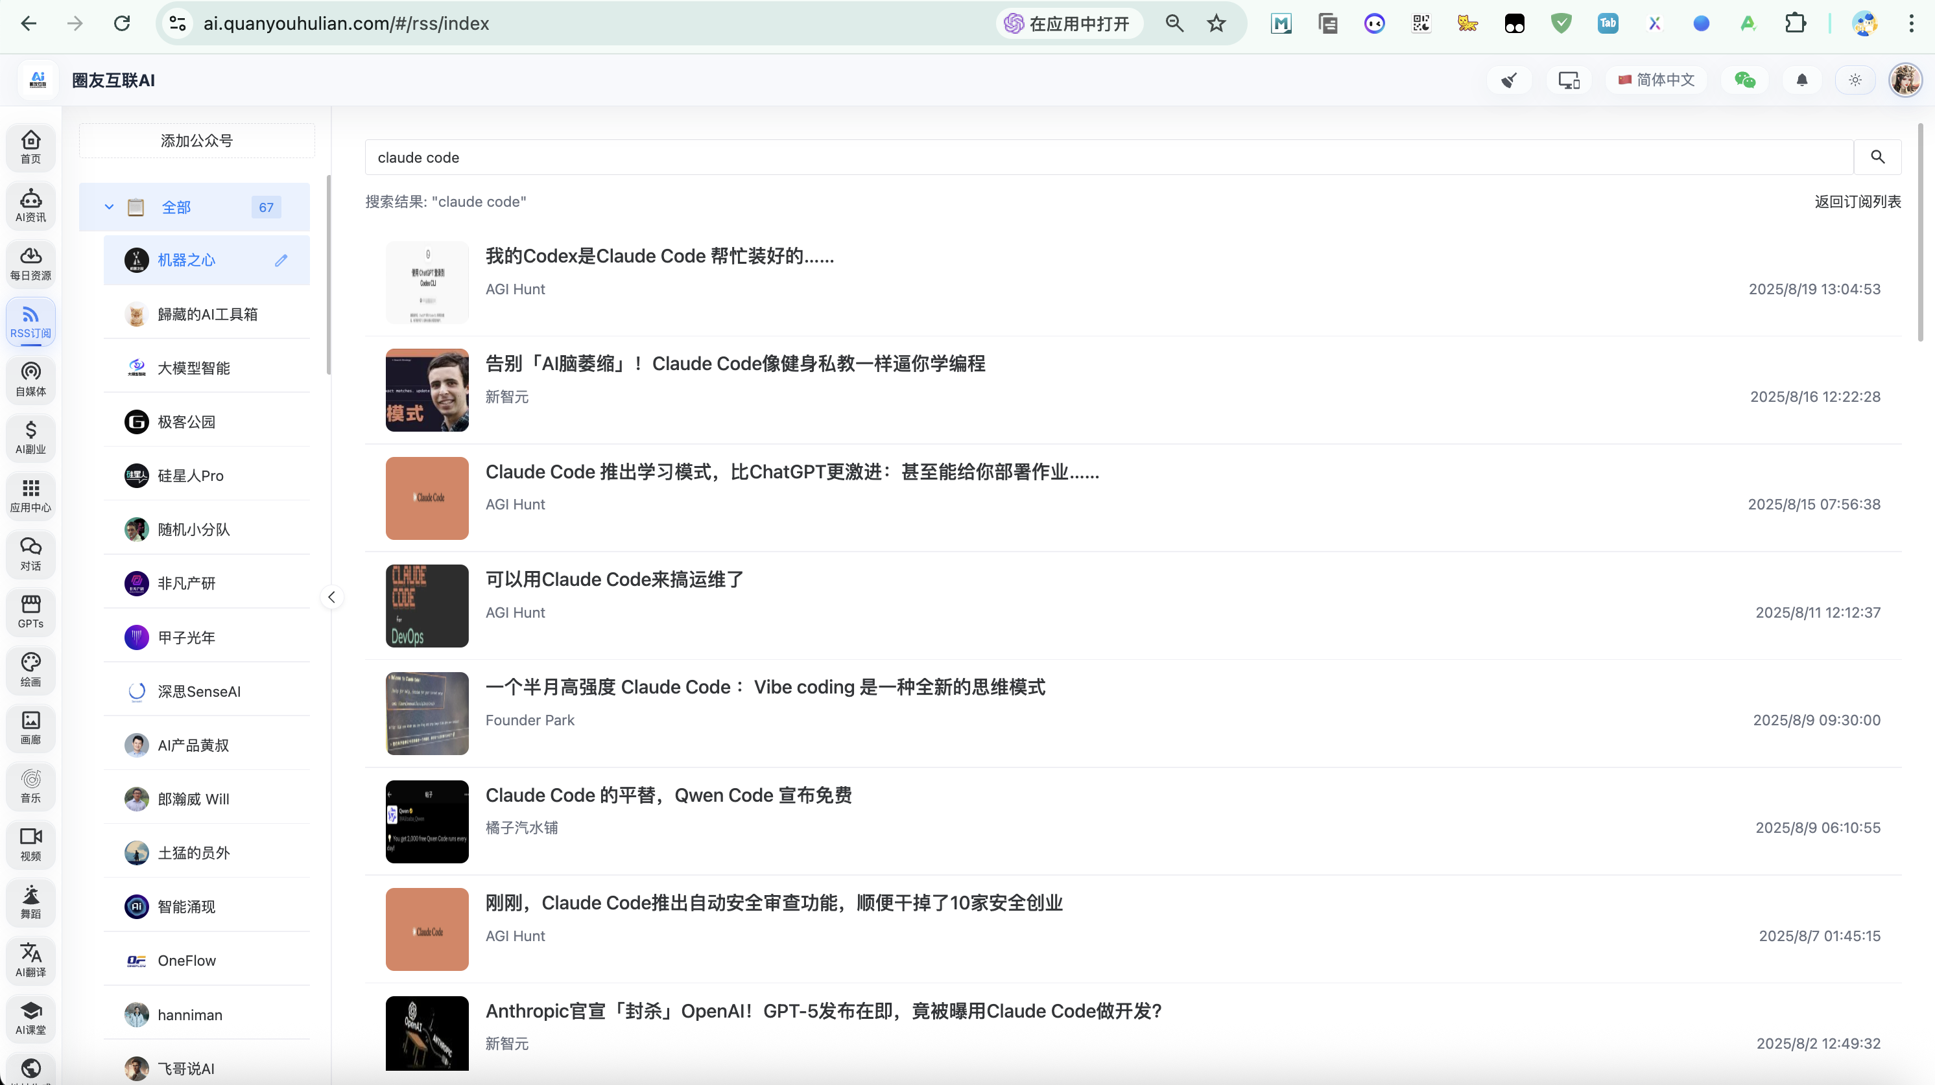Click the pencil edit icon beside 机器之心
The width and height of the screenshot is (1935, 1085).
tap(281, 261)
